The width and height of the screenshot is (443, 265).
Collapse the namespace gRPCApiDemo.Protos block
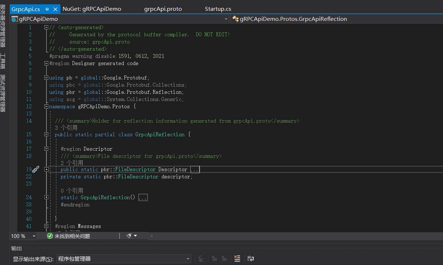[46, 106]
